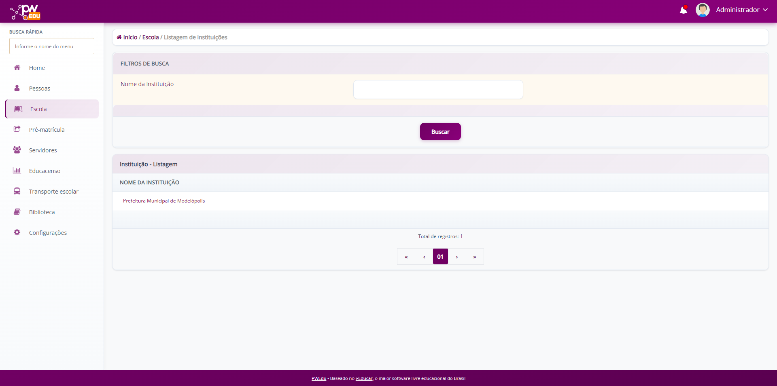Open the Escola menu item
Image resolution: width=777 pixels, height=386 pixels.
(x=38, y=109)
